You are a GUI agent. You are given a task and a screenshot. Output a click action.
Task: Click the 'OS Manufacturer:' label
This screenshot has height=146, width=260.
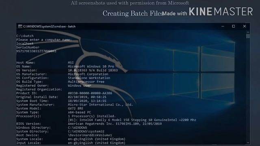tap(32, 74)
